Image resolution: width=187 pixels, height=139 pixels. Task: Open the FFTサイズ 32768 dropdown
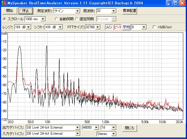pos(98,27)
